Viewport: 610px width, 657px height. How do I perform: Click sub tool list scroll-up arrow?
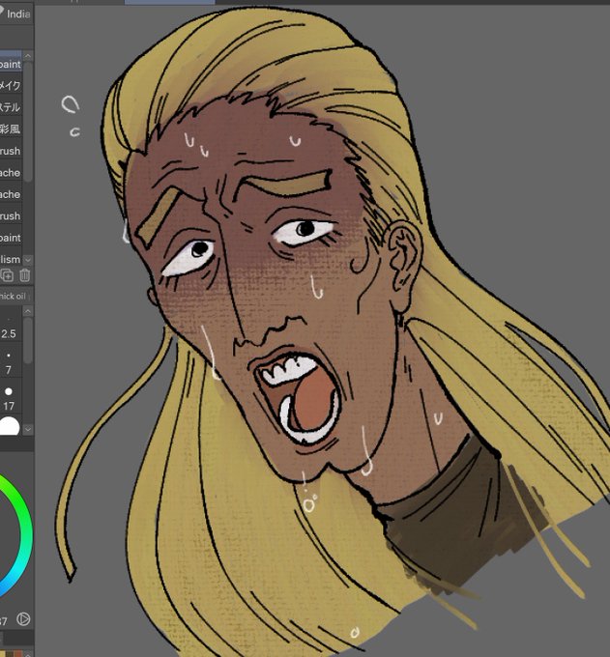pos(28,56)
